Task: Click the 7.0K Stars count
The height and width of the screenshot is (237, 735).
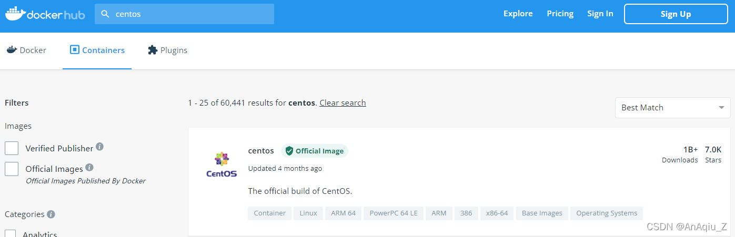Action: point(713,154)
